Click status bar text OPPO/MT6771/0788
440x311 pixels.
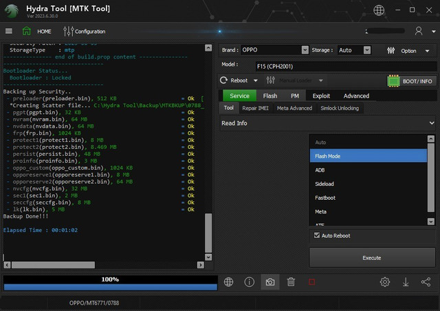pos(94,303)
